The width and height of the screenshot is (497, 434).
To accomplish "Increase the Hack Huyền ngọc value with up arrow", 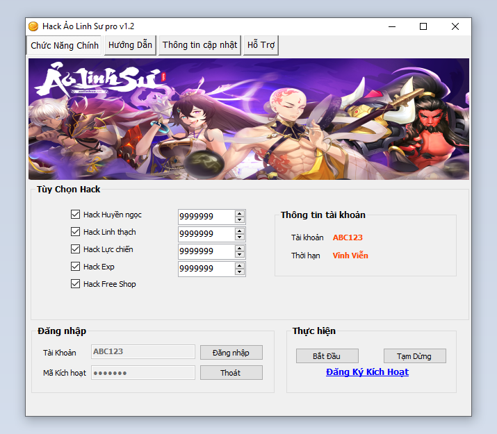I will 240,213.
